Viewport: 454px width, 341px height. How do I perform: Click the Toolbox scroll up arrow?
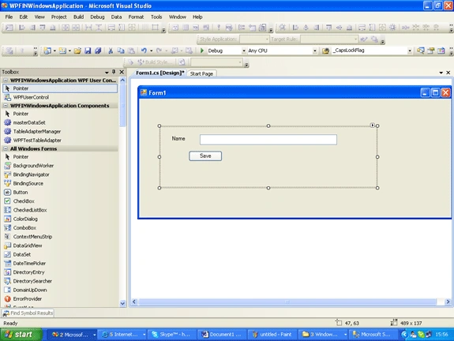tap(122, 81)
